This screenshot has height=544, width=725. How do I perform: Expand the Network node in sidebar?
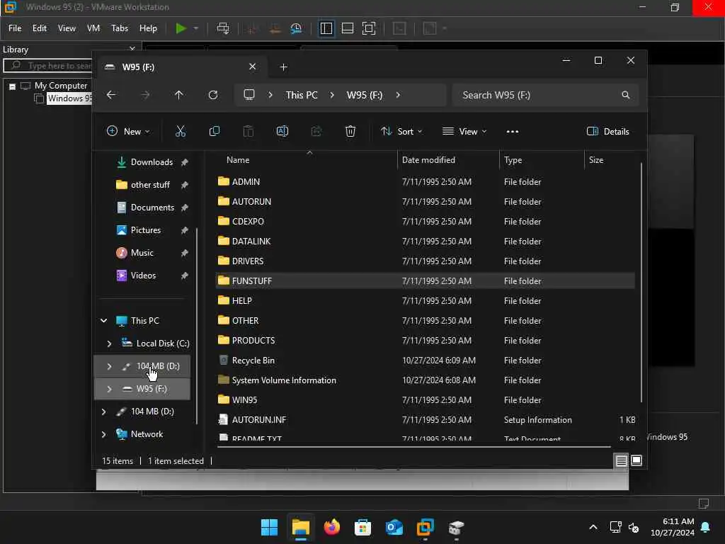click(104, 434)
